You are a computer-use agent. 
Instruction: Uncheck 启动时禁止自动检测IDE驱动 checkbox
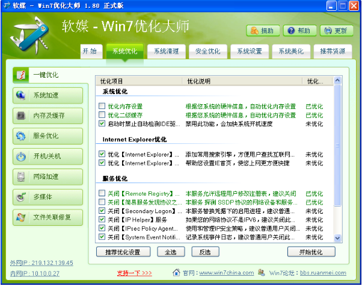[102, 123]
